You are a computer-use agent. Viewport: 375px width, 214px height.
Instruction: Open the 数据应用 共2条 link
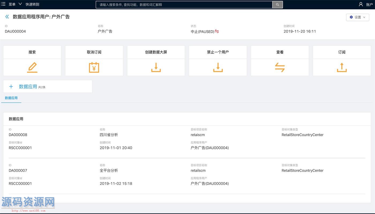32,87
